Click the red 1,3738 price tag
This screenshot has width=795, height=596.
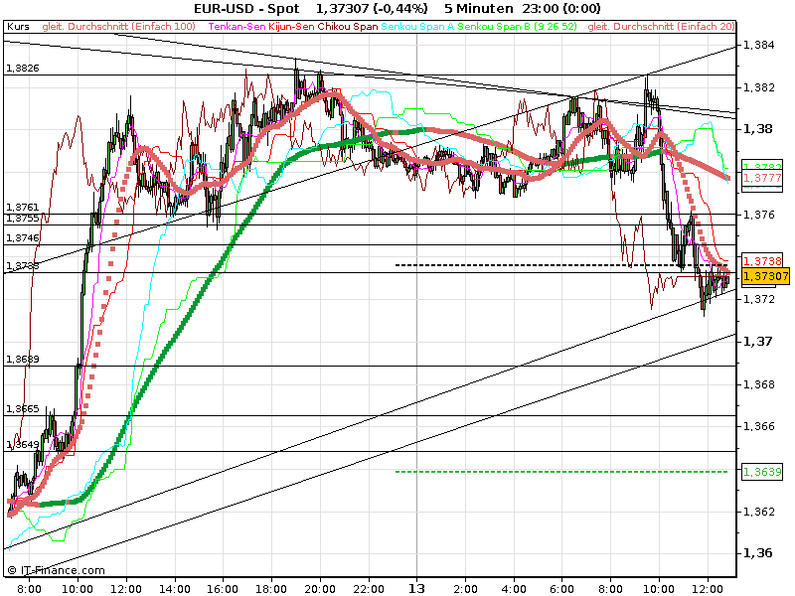pos(762,260)
